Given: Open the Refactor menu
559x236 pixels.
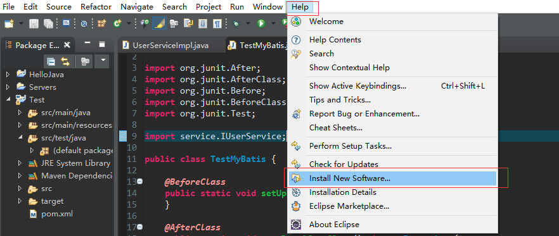Looking at the screenshot, I should click(96, 7).
